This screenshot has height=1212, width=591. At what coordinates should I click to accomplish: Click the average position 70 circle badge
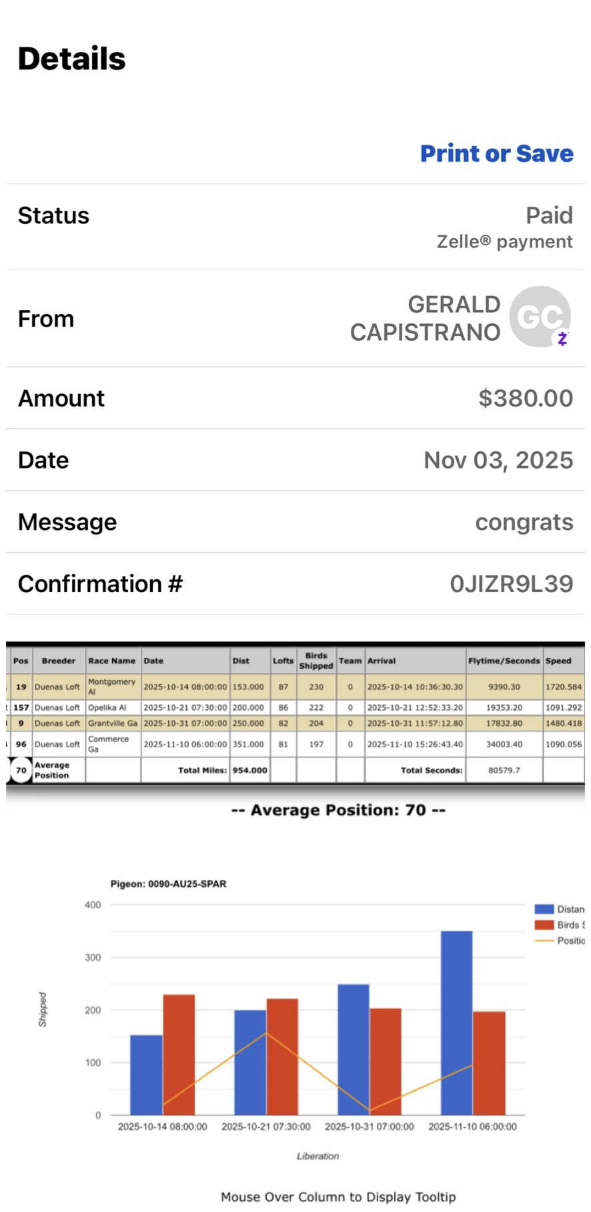click(21, 770)
